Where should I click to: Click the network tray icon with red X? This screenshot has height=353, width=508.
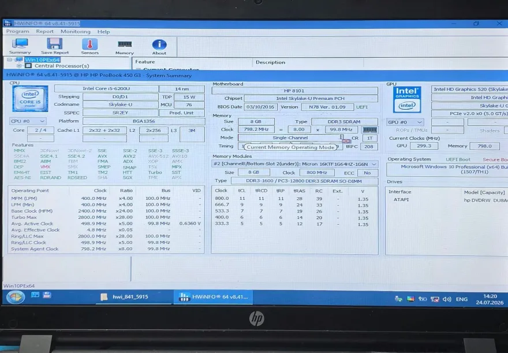435,299
